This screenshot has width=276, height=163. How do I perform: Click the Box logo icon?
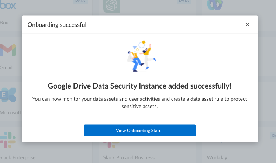tap(8, 6)
